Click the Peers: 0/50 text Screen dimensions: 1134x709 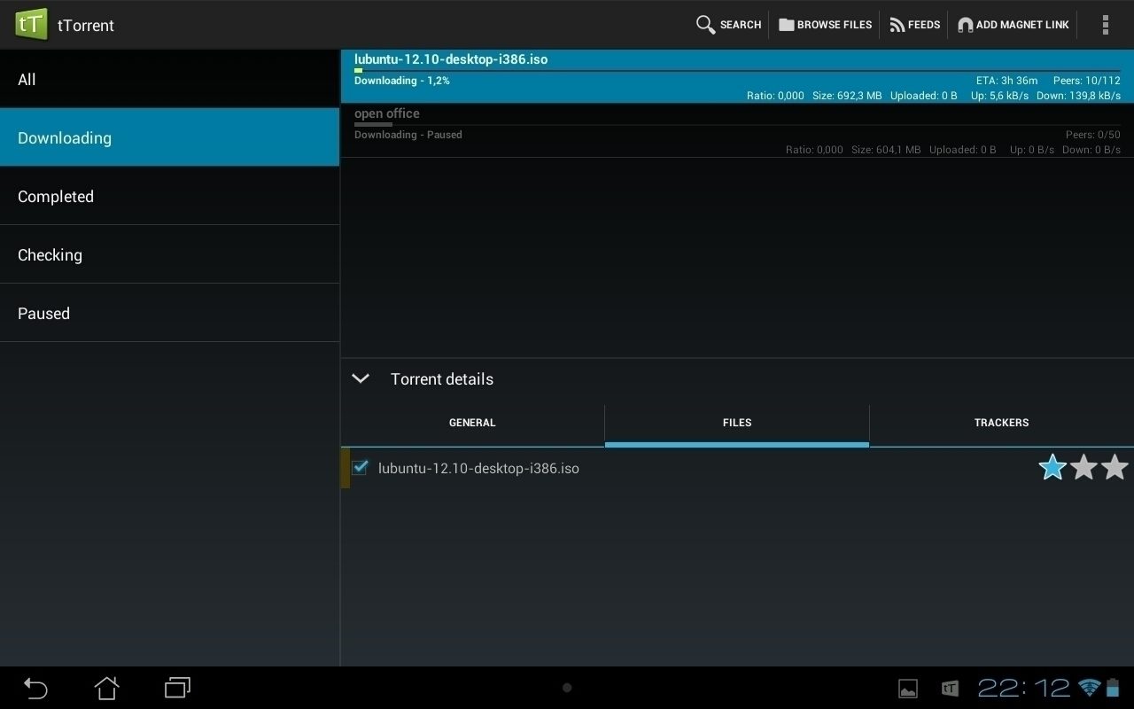tap(1093, 135)
